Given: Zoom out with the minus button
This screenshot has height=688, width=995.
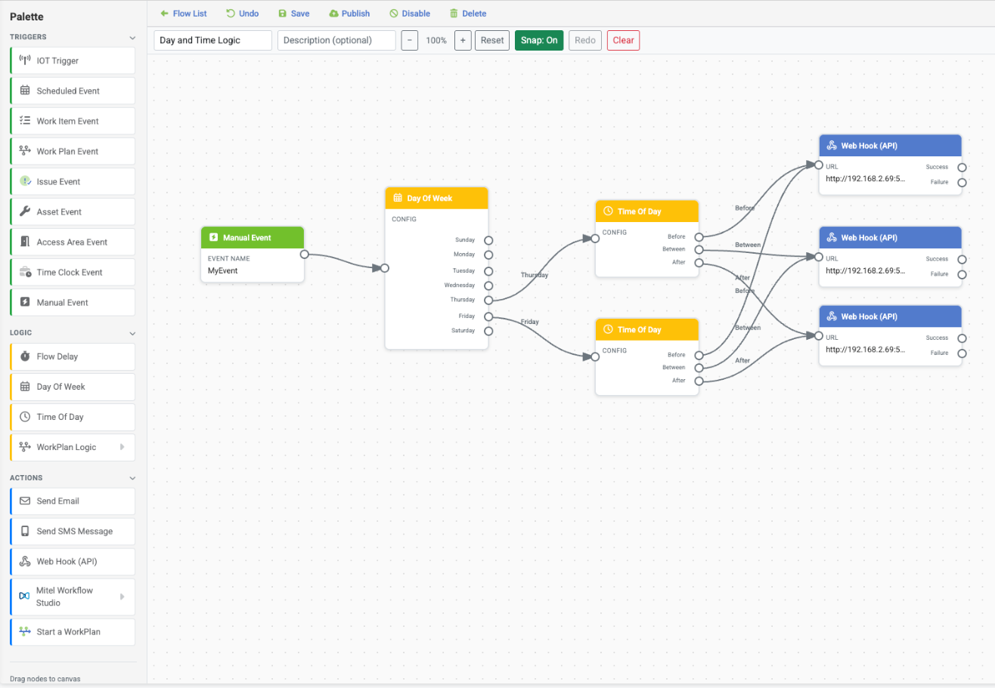Looking at the screenshot, I should [410, 40].
